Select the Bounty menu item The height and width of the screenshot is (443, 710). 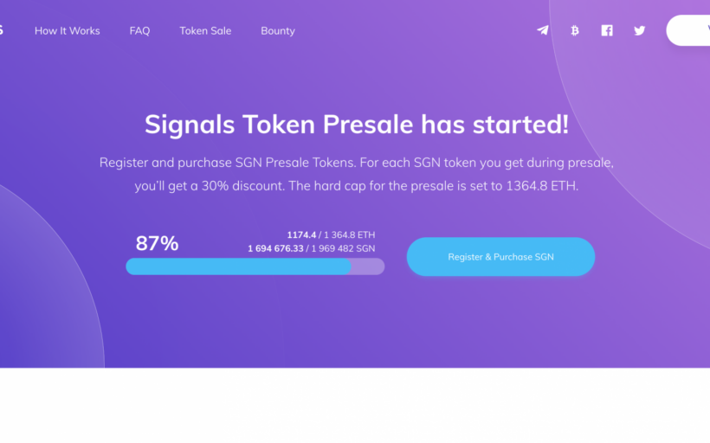pos(278,30)
